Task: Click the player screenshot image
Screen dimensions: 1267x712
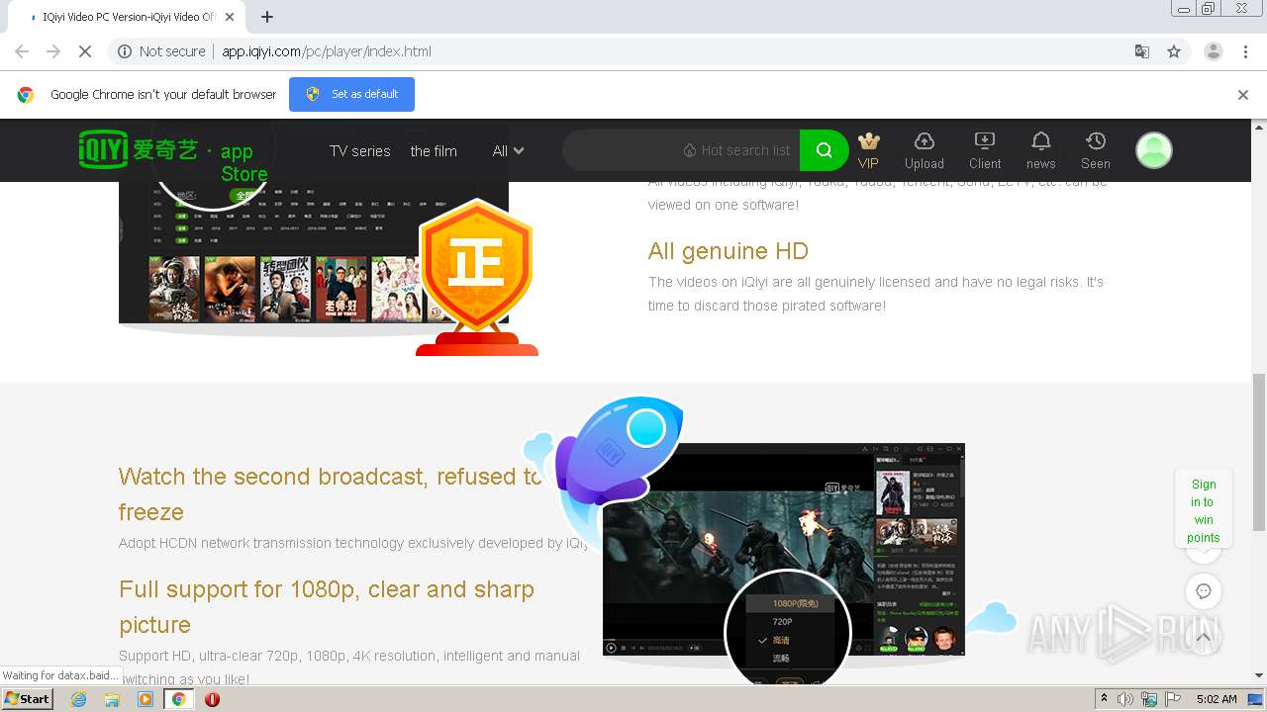Action: click(783, 549)
